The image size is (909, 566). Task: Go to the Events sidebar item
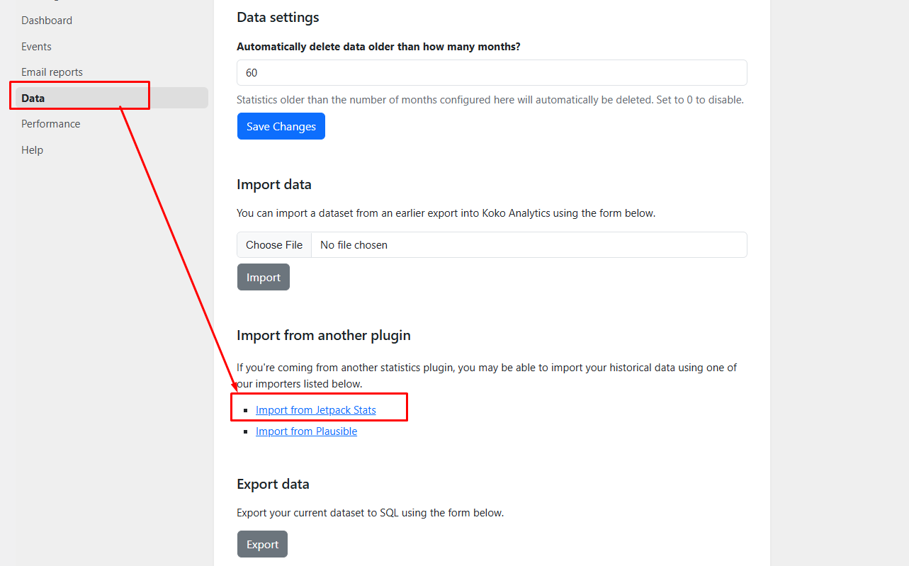(x=36, y=47)
